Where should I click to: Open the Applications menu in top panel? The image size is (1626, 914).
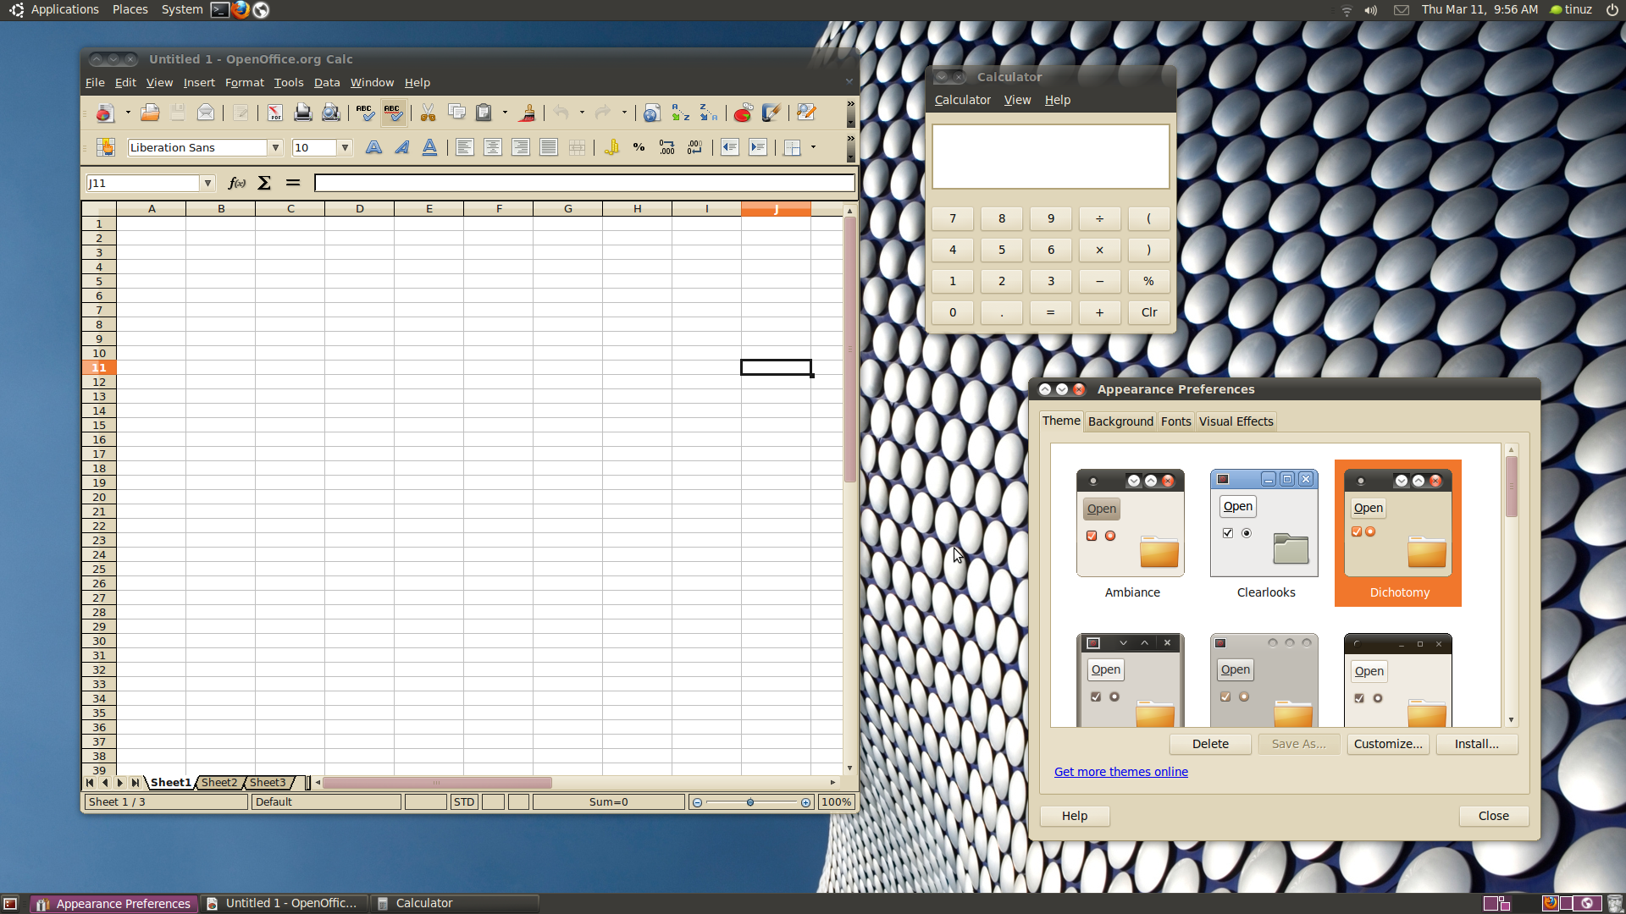click(x=65, y=9)
